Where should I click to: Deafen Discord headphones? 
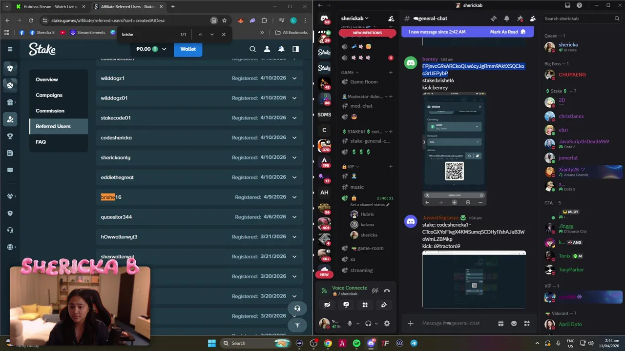click(368, 323)
